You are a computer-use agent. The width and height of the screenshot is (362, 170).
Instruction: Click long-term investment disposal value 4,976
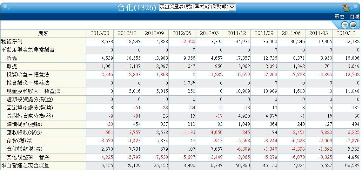point(271,116)
